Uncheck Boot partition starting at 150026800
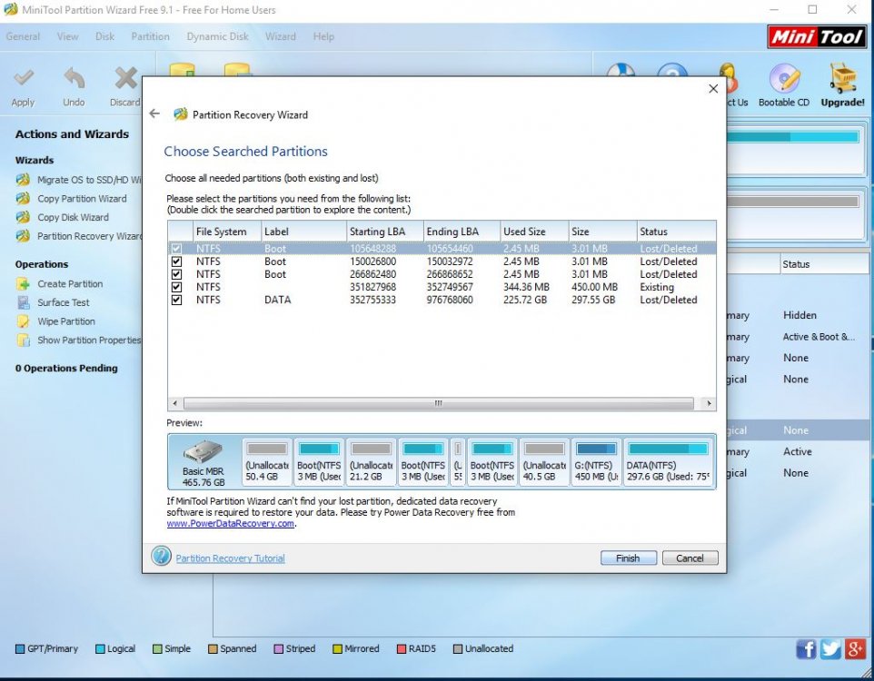The width and height of the screenshot is (874, 681). pos(176,262)
